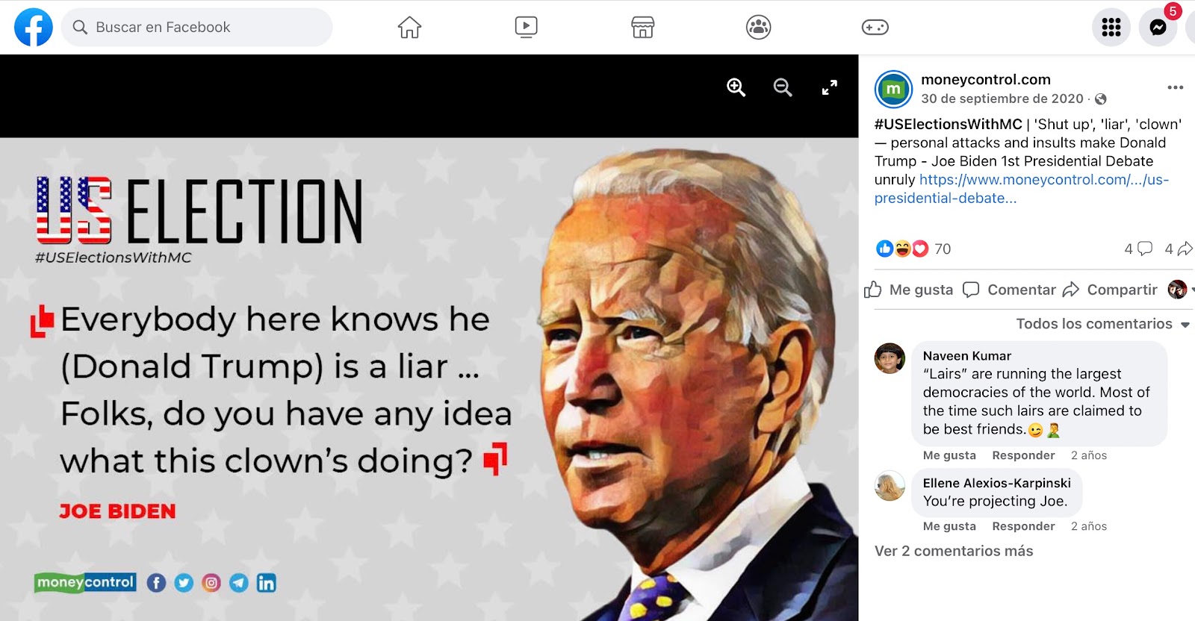This screenshot has width=1195, height=621.
Task: Reply to Naveen Kumar's comment with Responder
Action: click(1023, 455)
